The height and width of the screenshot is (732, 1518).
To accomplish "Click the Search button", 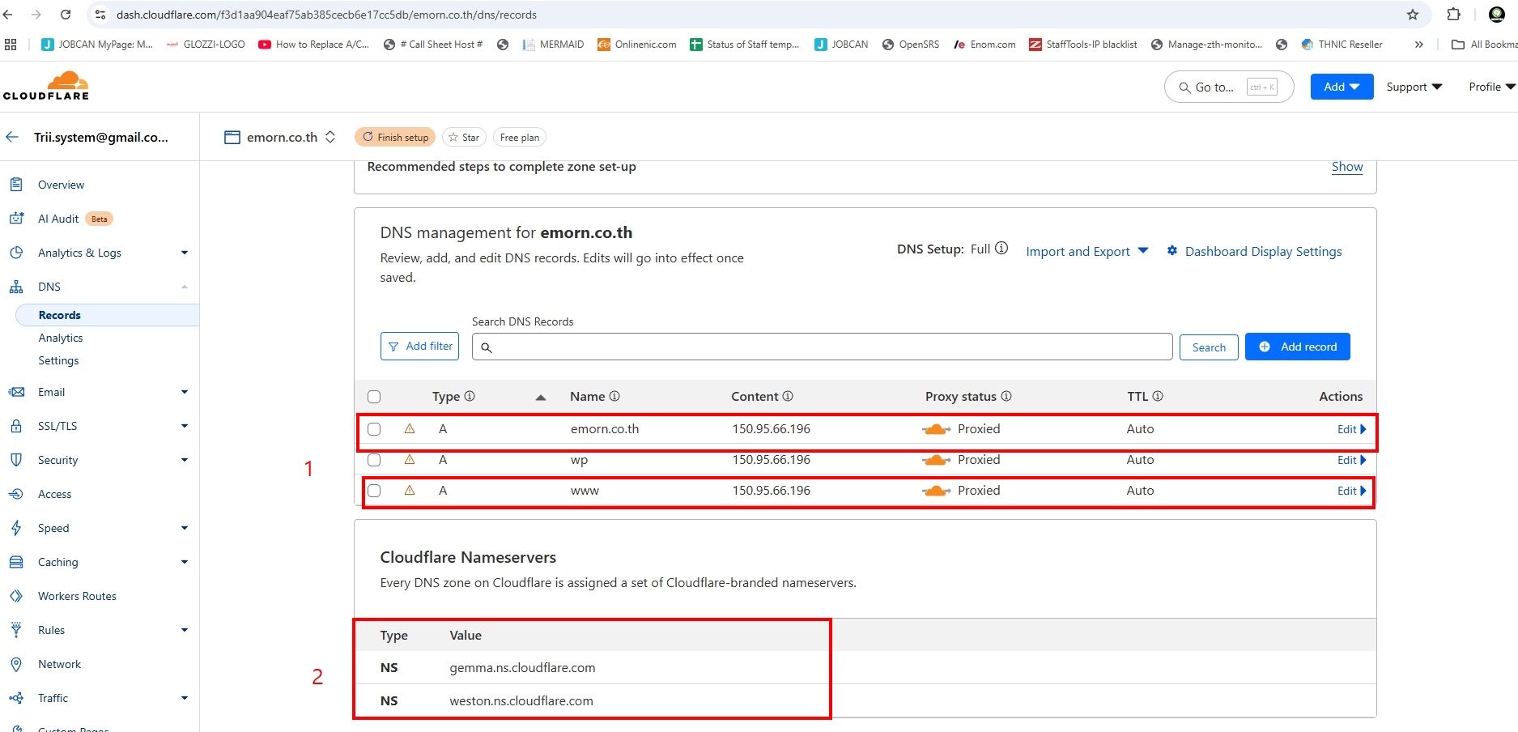I will coord(1209,347).
